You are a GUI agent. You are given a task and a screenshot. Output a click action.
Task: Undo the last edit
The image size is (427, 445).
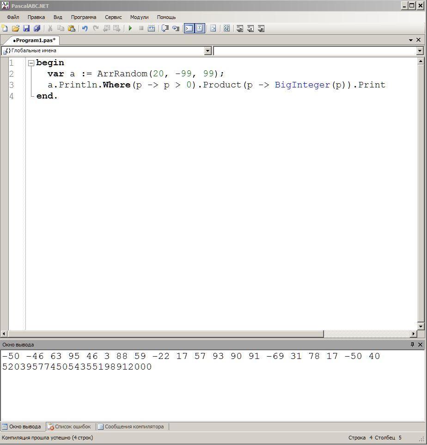[x=85, y=28]
